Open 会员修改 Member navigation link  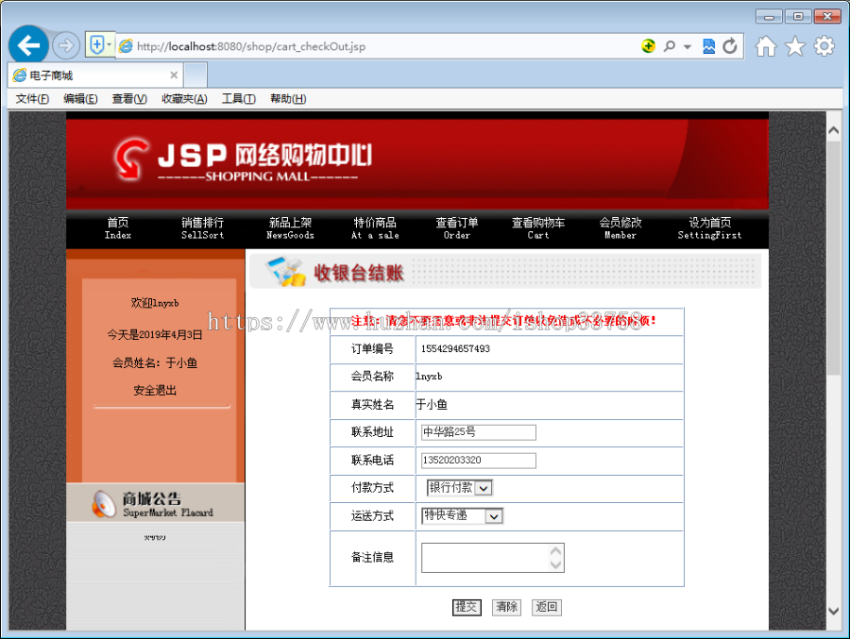620,228
